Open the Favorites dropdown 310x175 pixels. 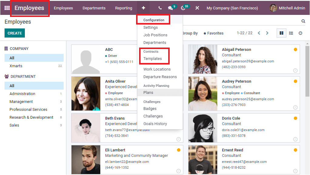tap(213, 33)
